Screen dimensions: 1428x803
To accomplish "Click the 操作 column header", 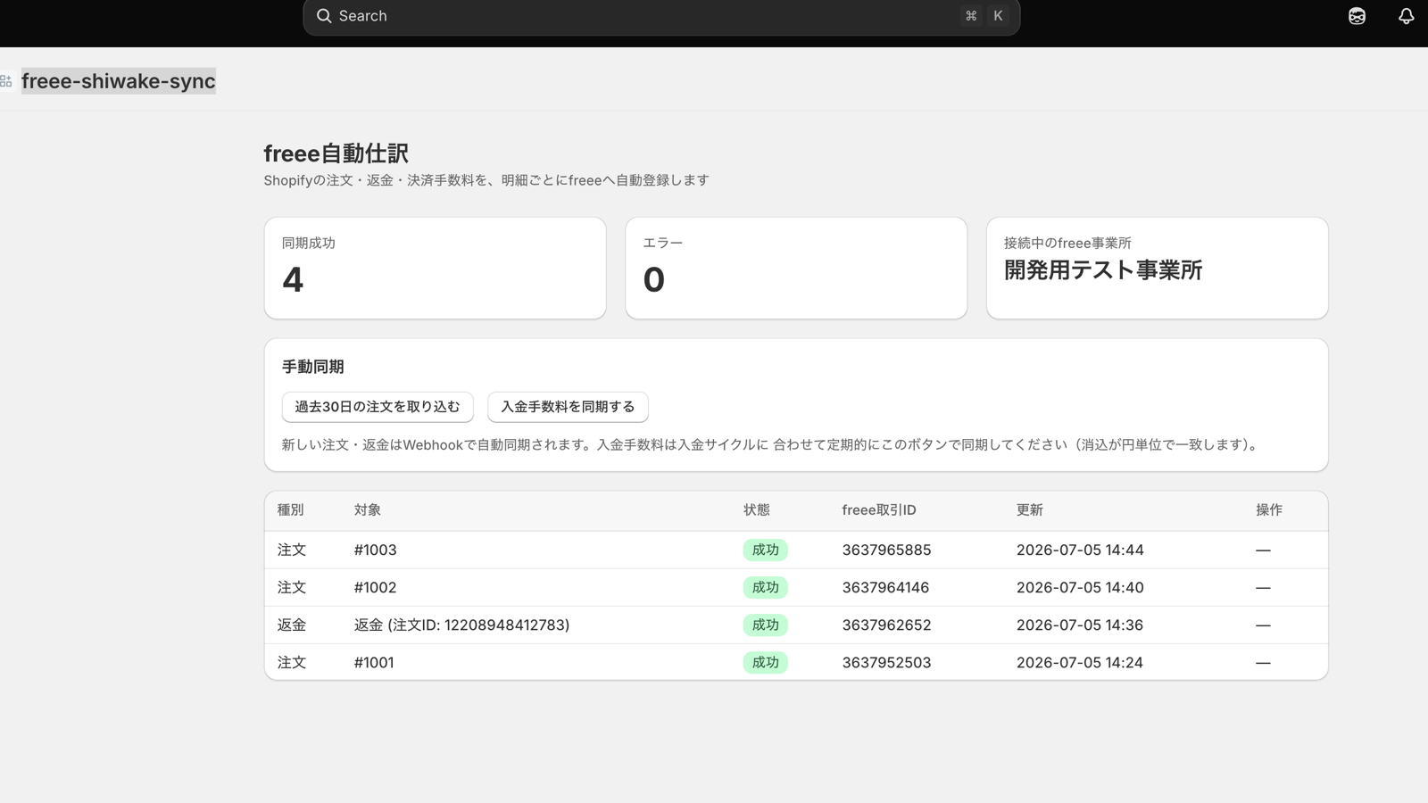I will point(1269,510).
